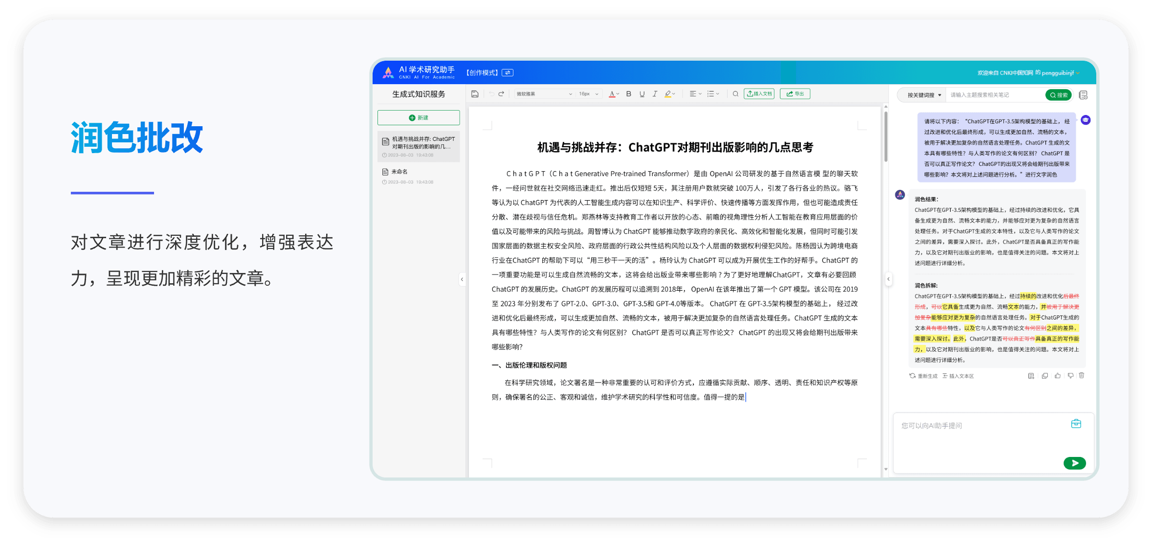Toggle italic formatting

click(655, 94)
